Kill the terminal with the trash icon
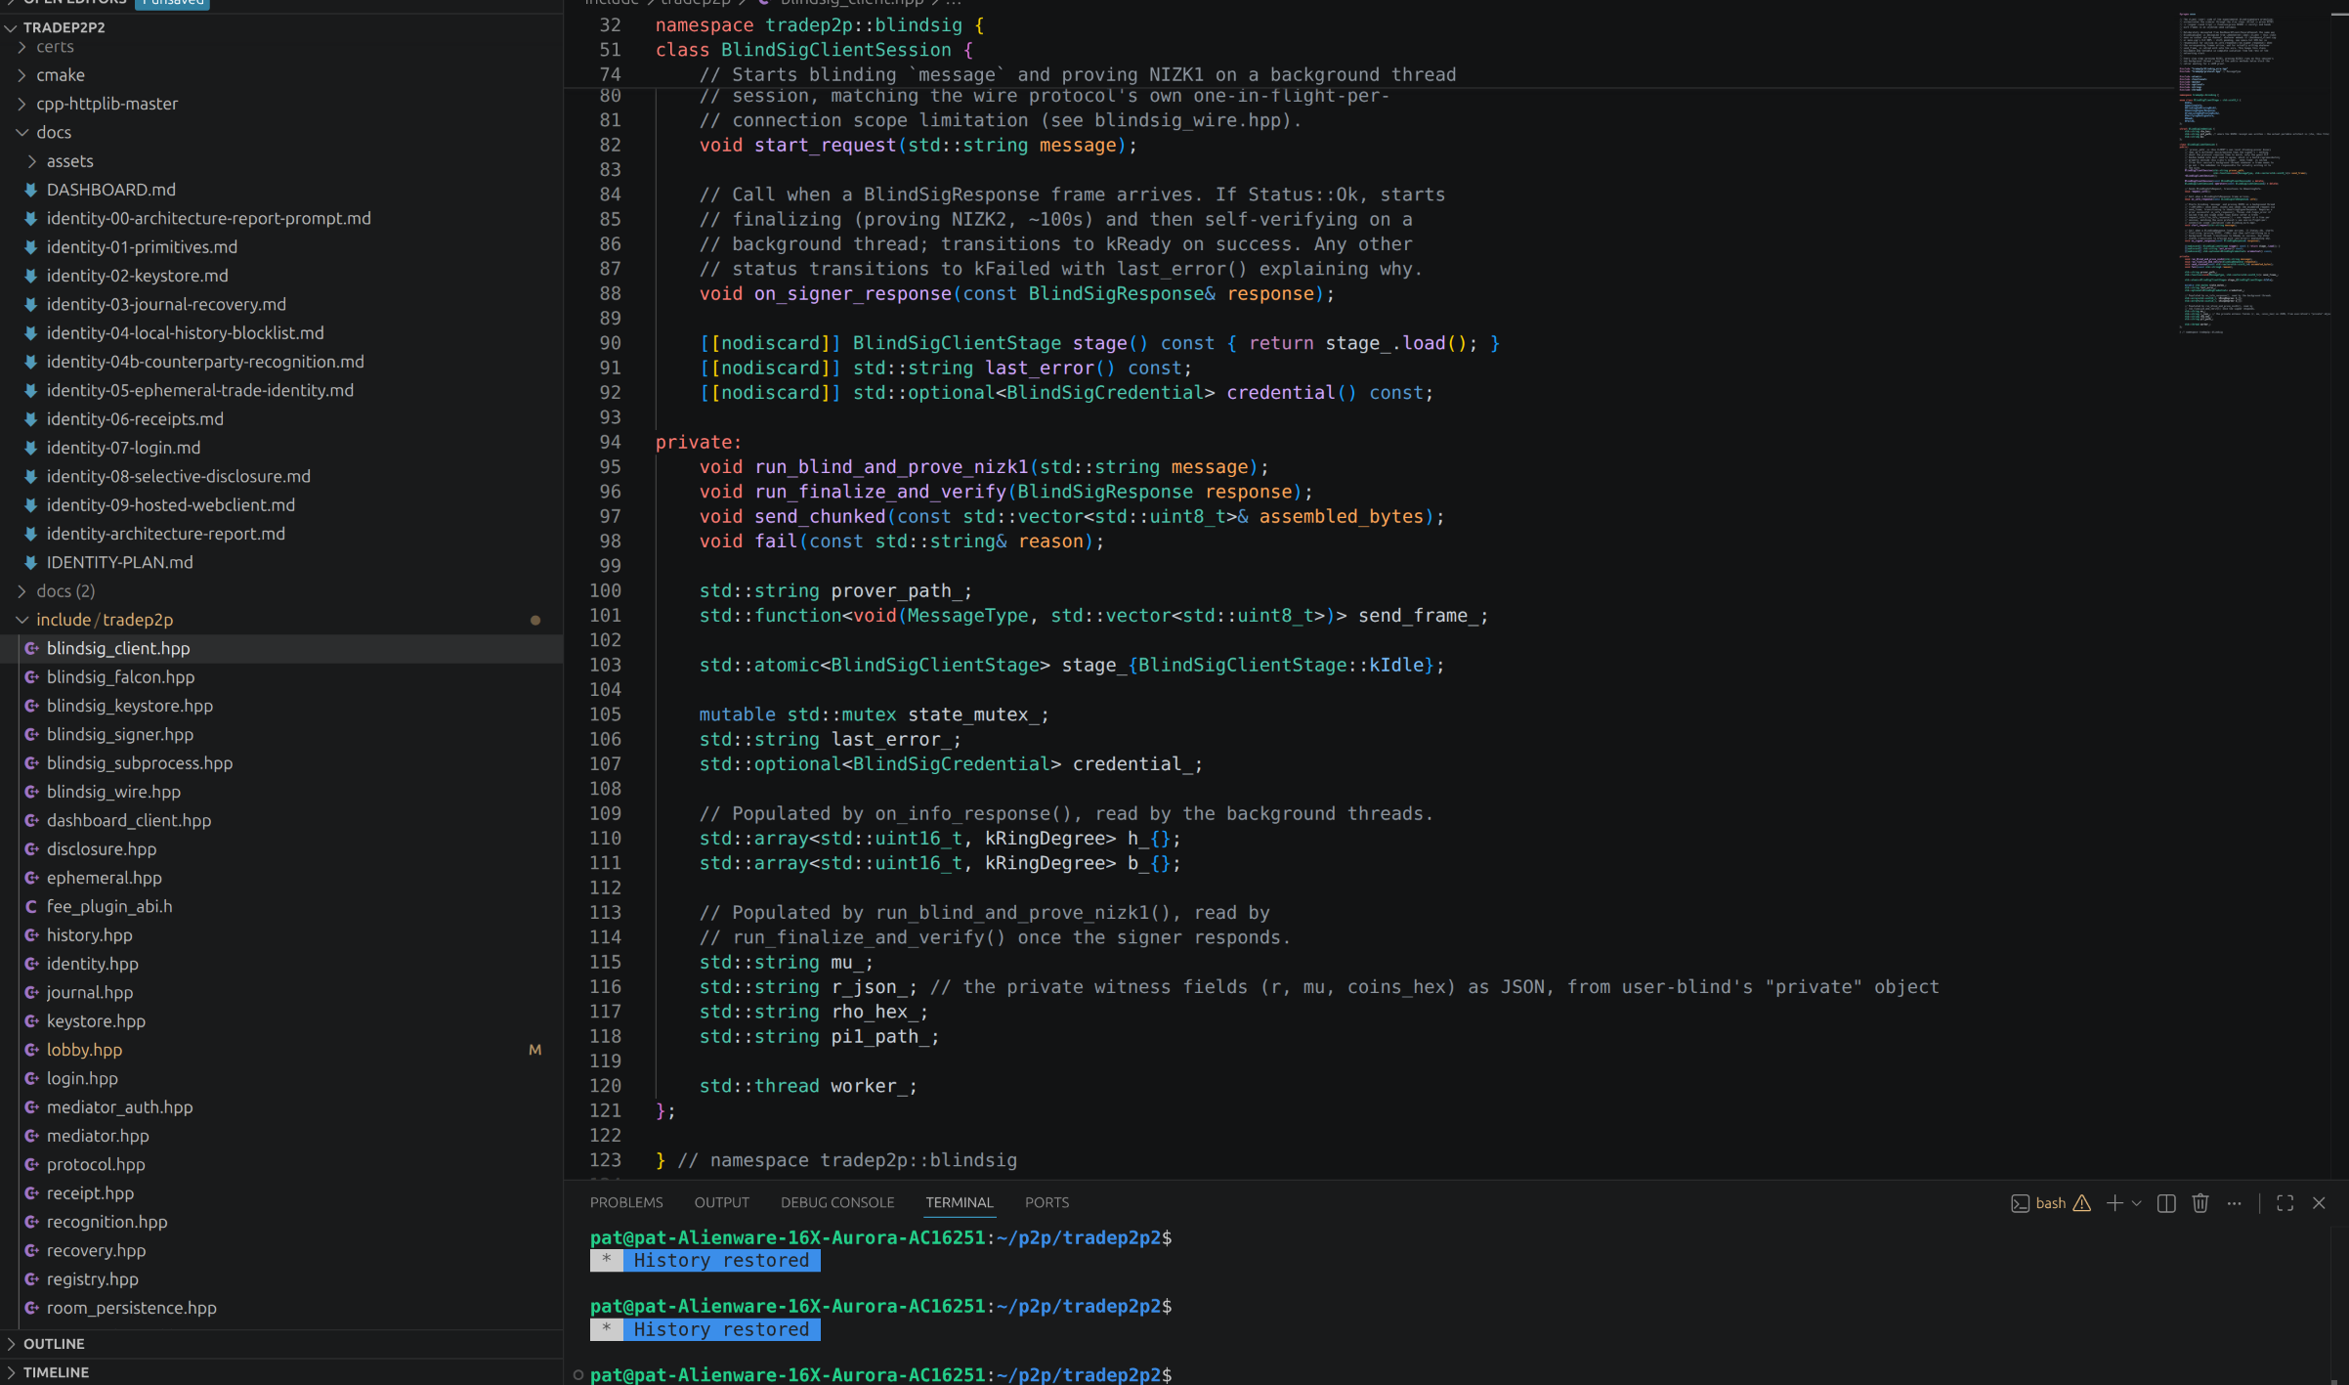2349x1385 pixels. [2200, 1203]
